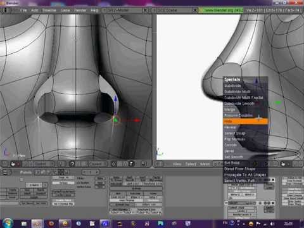Image resolution: width=304 pixels, height=228 pixels.
Task: Open the File menu
Action: [x=23, y=10]
